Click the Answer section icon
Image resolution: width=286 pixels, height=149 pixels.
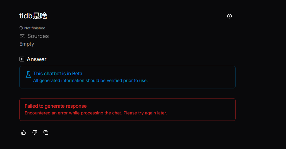[x=22, y=59]
